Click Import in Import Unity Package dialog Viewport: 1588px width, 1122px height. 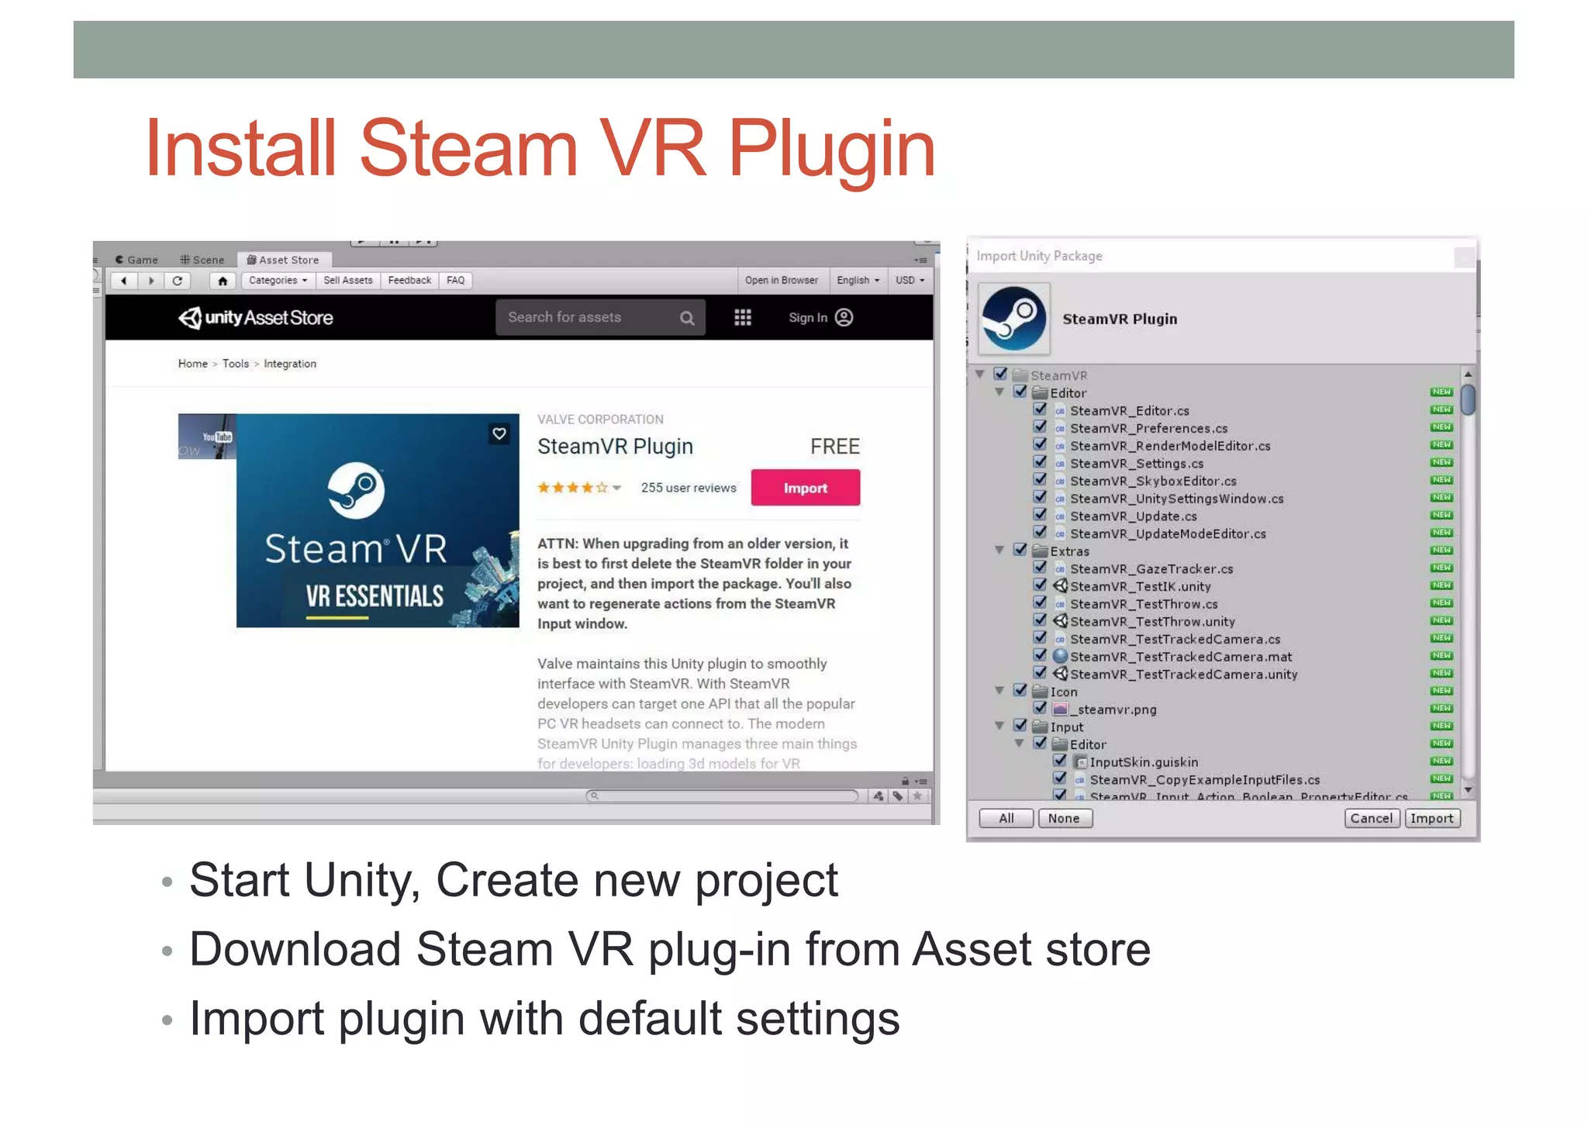(x=1432, y=818)
